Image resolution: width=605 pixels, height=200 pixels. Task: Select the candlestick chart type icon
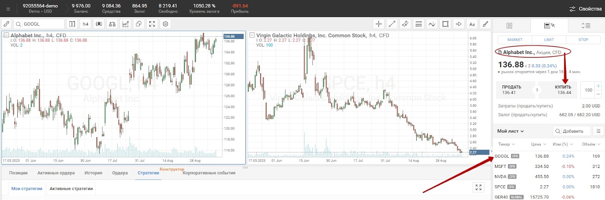99,24
